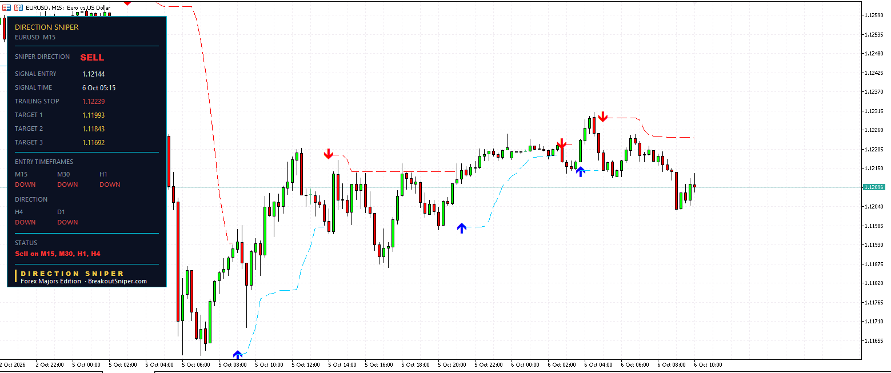
Task: Click the 1.12040 price axis label
Action: pyautogui.click(x=875, y=207)
